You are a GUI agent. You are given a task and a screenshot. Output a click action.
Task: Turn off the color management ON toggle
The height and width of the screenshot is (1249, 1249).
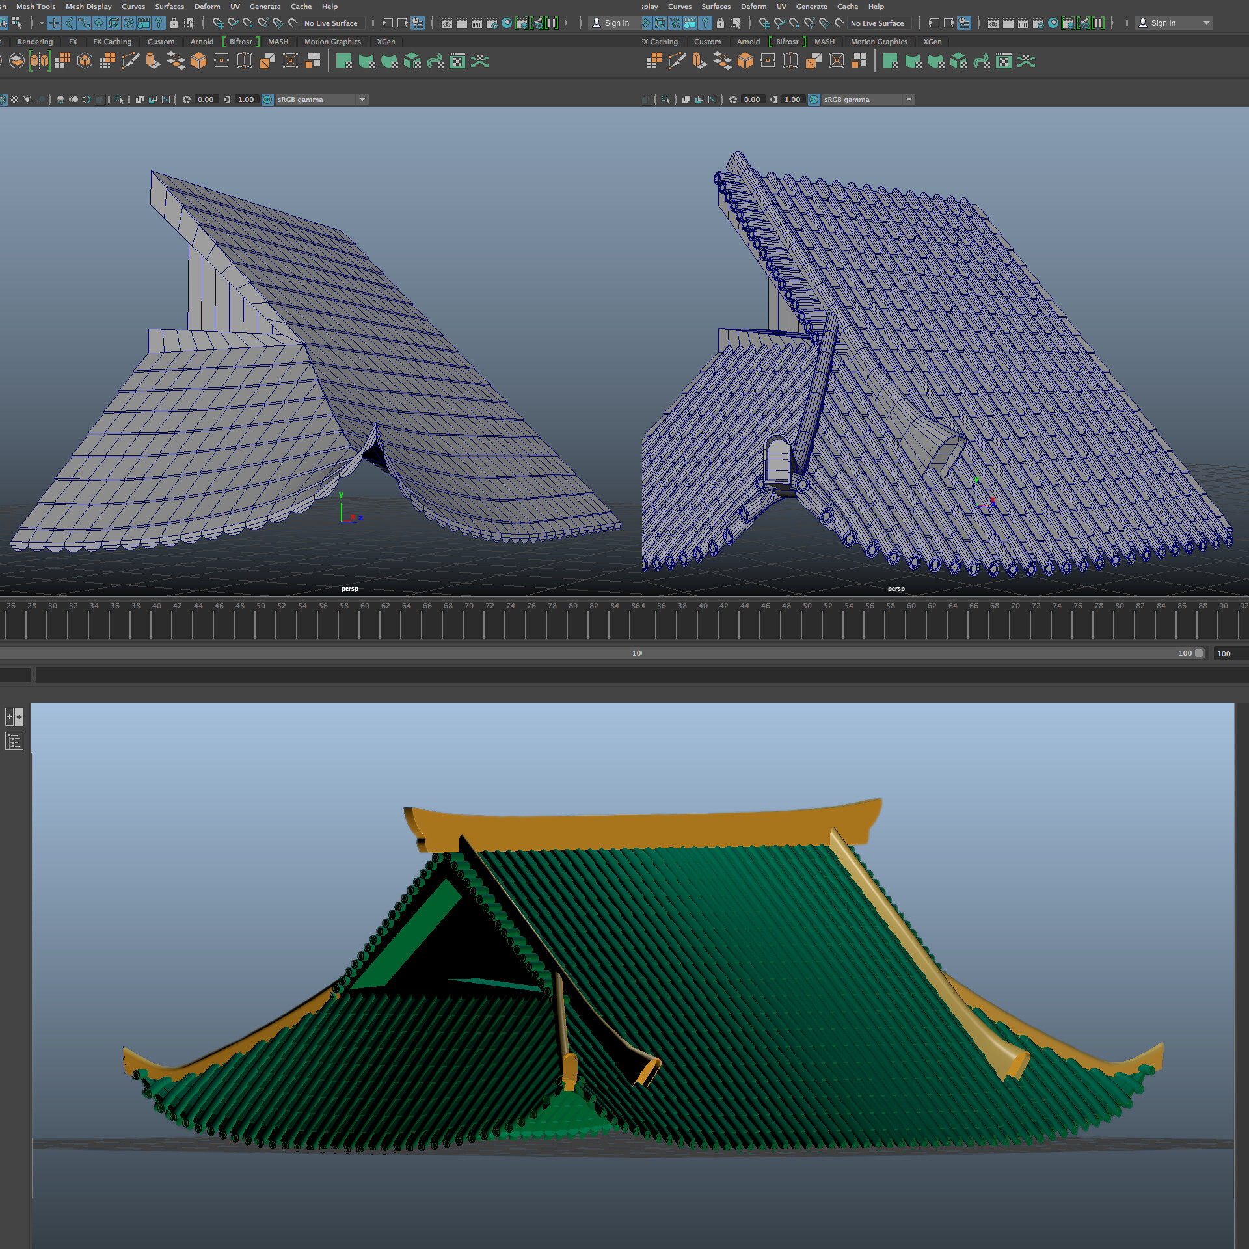click(x=266, y=99)
